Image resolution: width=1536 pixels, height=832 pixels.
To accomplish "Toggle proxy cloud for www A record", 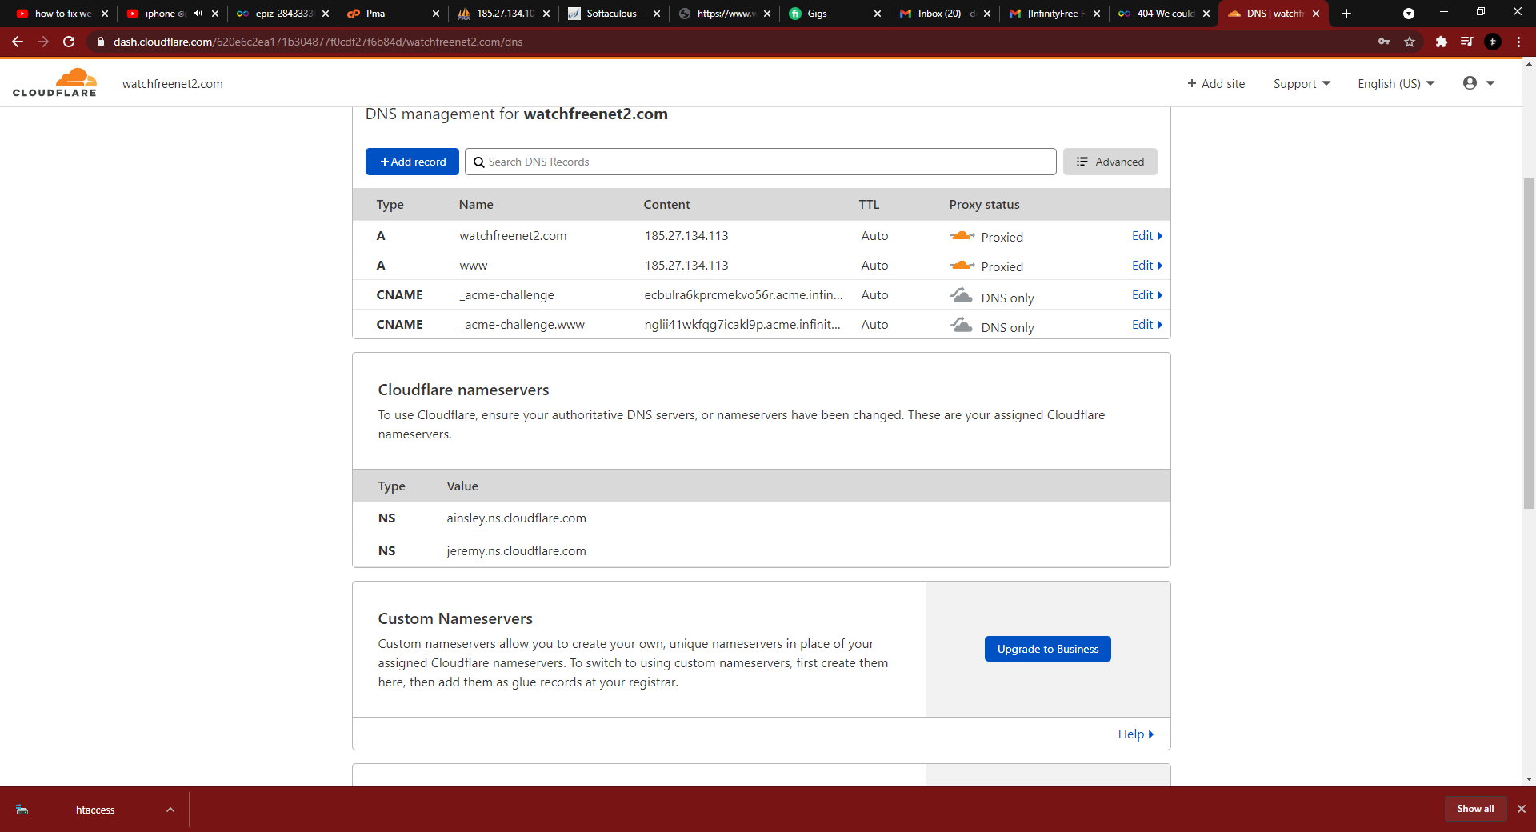I will pos(961,266).
